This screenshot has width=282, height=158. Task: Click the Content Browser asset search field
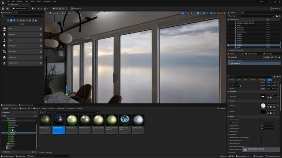coord(72,112)
